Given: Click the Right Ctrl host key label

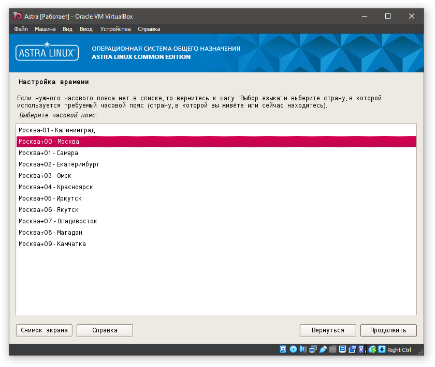Looking at the screenshot, I should coord(399,350).
